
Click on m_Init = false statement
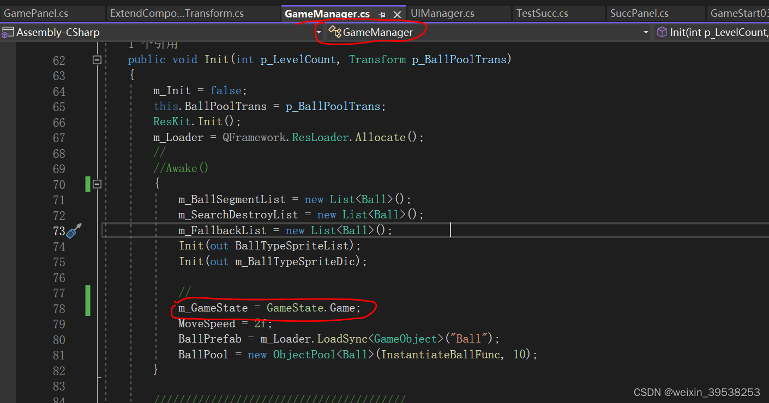tap(200, 90)
